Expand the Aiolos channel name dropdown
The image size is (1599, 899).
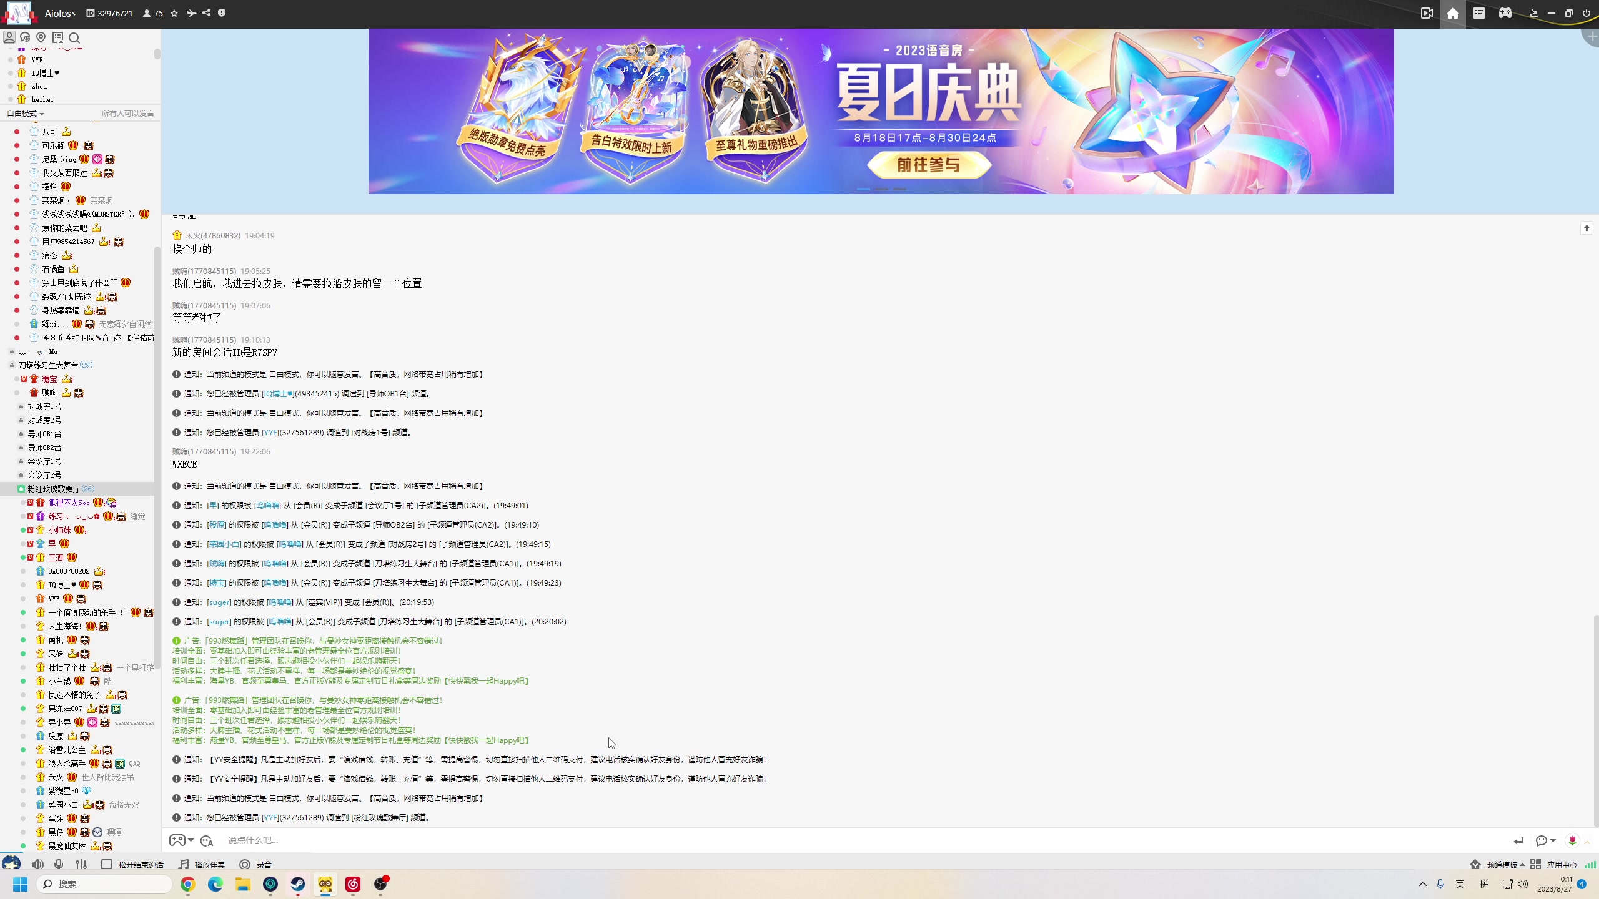pos(61,13)
